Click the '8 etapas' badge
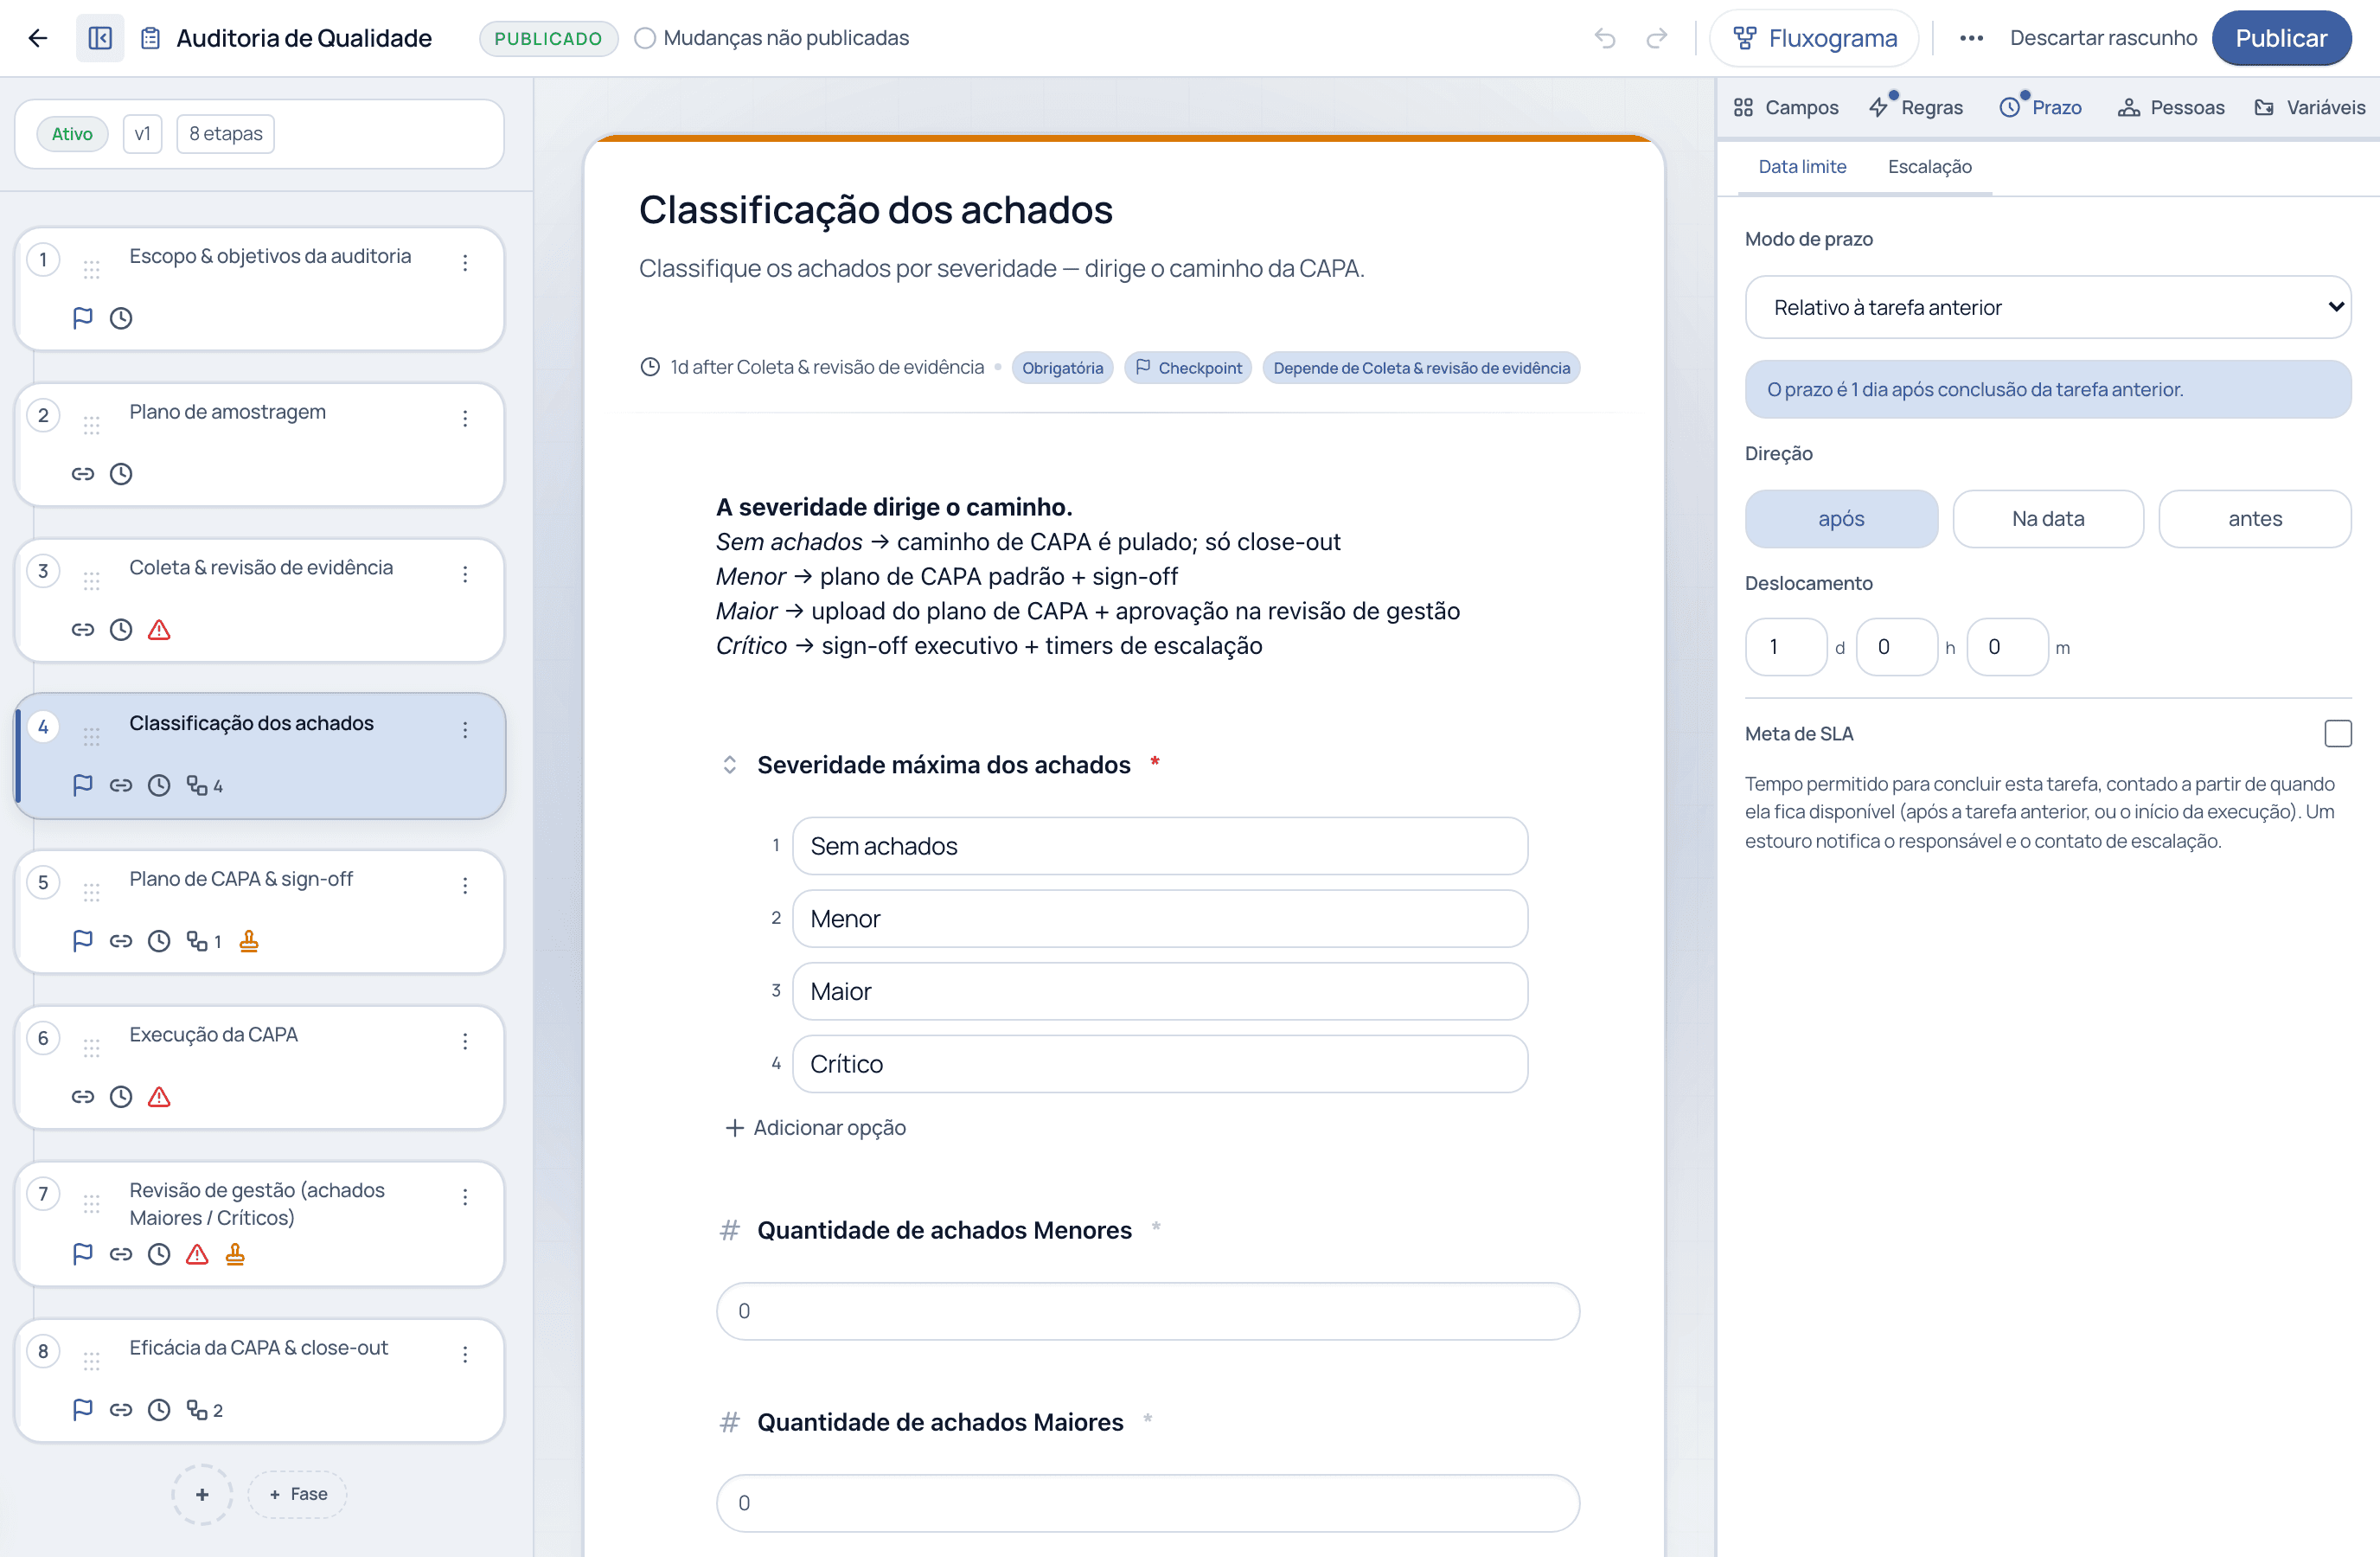 tap(225, 134)
